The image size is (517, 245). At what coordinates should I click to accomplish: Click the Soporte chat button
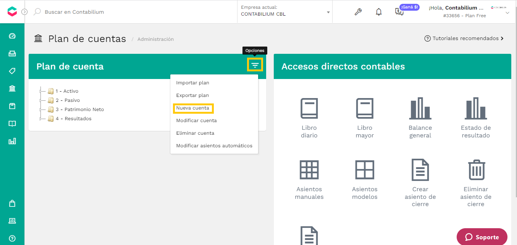coord(482,237)
